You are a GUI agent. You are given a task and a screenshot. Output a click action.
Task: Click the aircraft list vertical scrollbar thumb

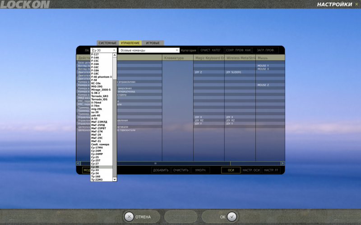click(115, 68)
